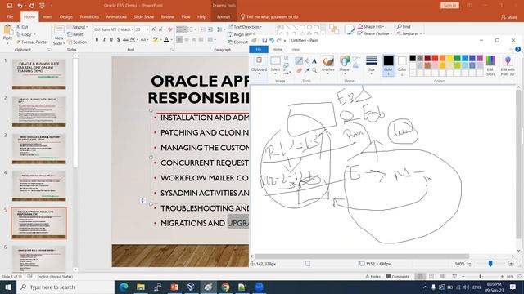Screen dimensions: 524x294
Task: Click Reset slide button in PowerPoint
Action: pos(75,34)
